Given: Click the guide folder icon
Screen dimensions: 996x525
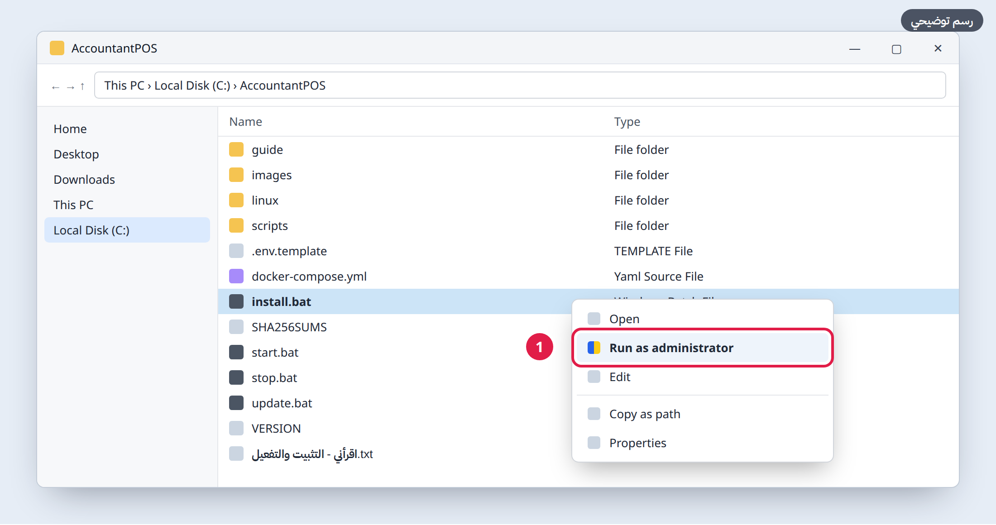Looking at the screenshot, I should tap(236, 150).
